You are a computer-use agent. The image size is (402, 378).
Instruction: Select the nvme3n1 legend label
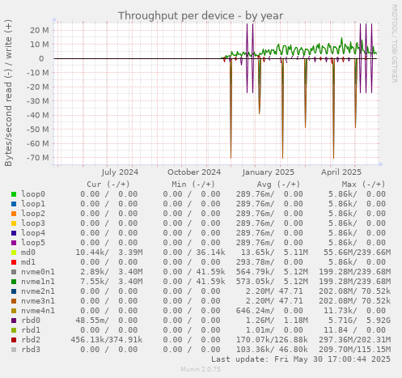38,301
